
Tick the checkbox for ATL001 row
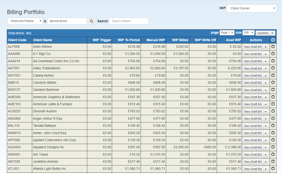(x=273, y=169)
